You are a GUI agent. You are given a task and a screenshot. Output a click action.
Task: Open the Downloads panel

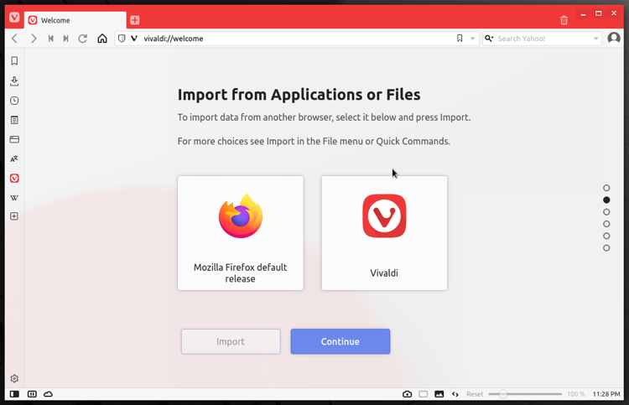(x=14, y=81)
